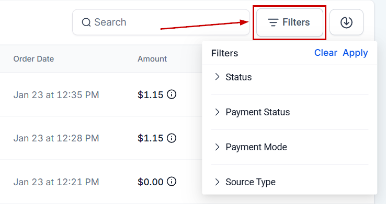
Task: Click the download icon button
Action: (346, 22)
